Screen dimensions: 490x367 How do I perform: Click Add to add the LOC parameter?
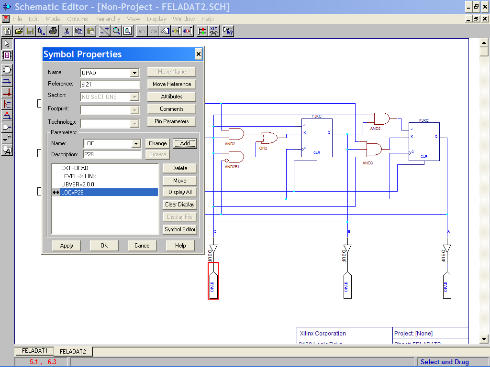tap(185, 143)
